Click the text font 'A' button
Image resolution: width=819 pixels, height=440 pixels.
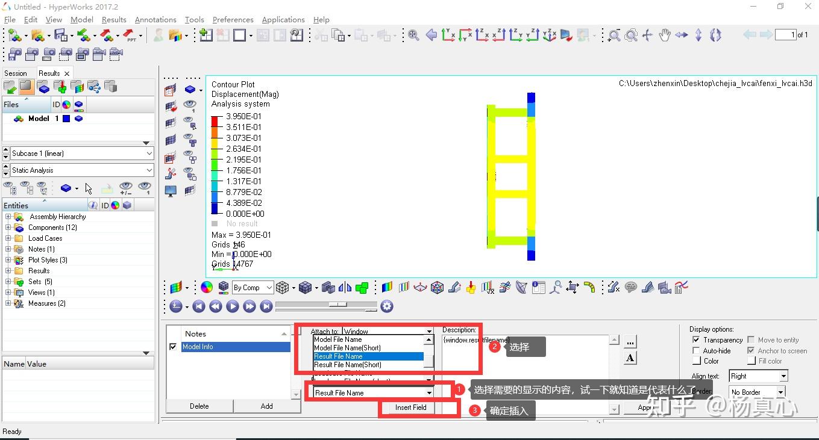pyautogui.click(x=630, y=358)
